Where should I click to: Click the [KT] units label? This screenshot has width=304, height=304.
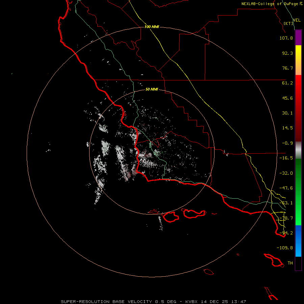tap(288, 23)
